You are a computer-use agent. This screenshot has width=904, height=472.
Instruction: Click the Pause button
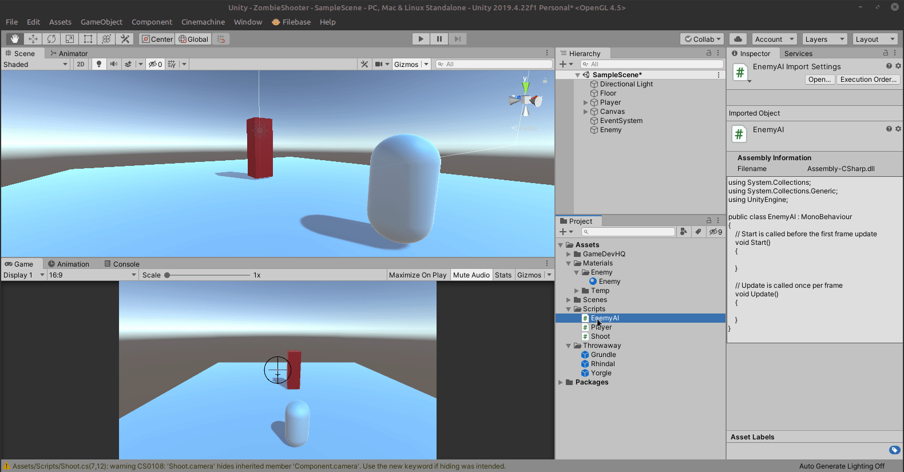pyautogui.click(x=439, y=39)
